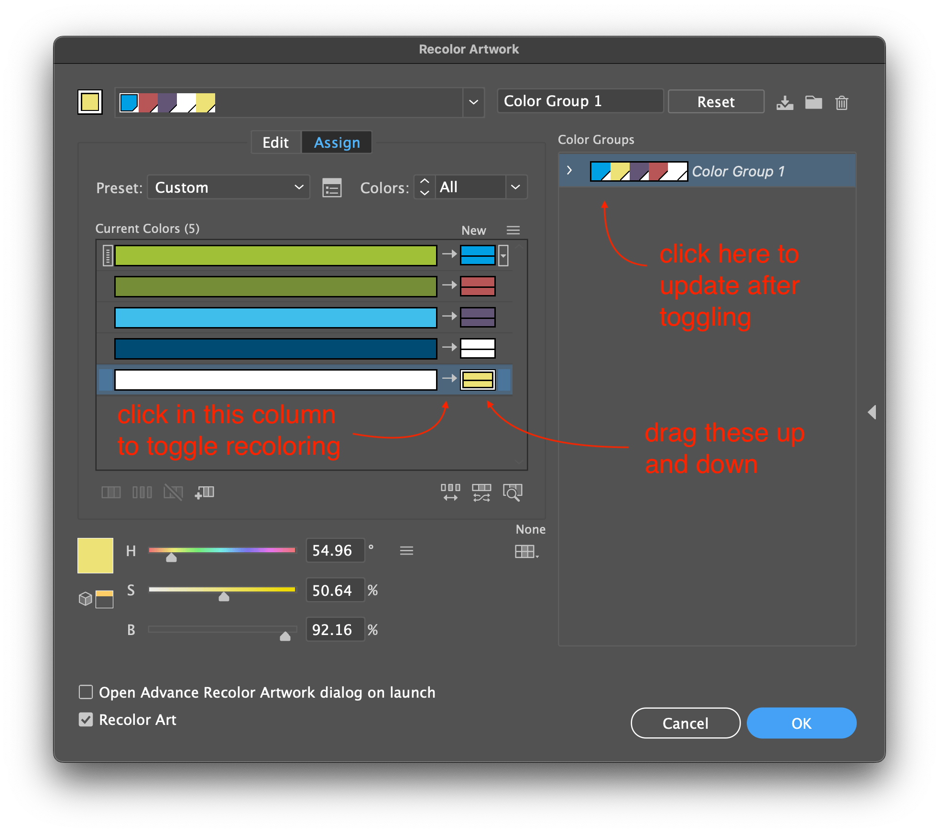Confirm recoloring with the OK button
Screen dimensions: 939x833
tap(801, 723)
